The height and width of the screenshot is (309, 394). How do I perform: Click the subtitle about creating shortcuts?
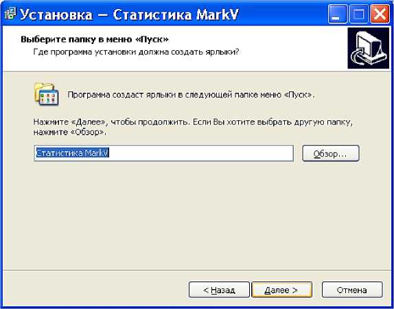(136, 52)
